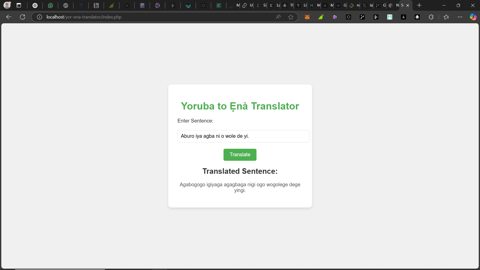Launch the Copilot sidebar icon
The width and height of the screenshot is (480, 270).
473,17
